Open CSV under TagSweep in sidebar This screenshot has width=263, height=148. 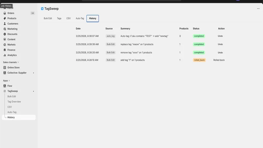10,107
